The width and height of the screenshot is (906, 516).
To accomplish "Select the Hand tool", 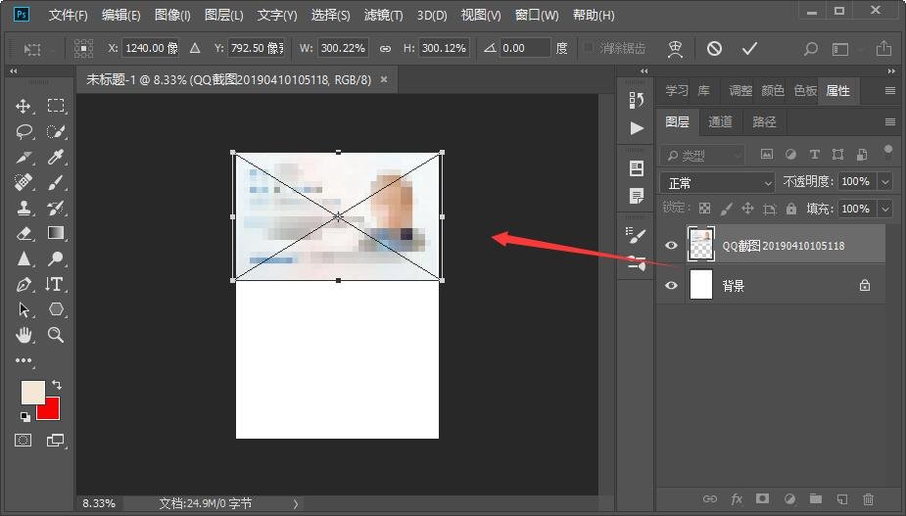I will pyautogui.click(x=24, y=335).
